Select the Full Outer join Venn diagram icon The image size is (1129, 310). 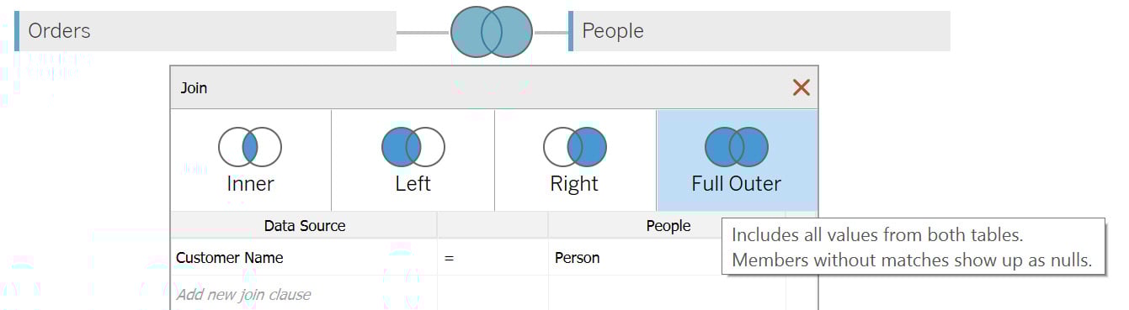click(x=737, y=147)
